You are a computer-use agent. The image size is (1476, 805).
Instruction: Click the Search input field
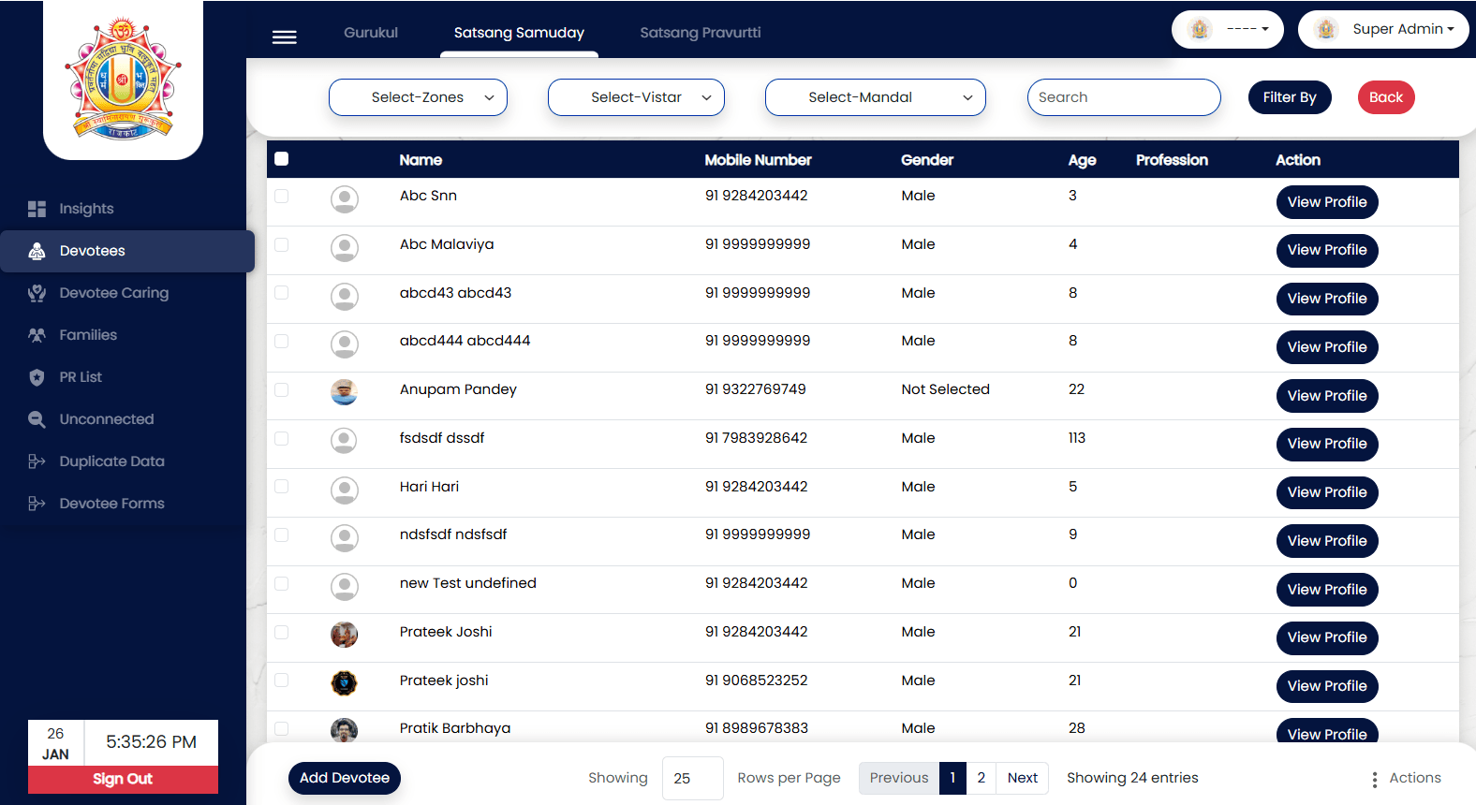tap(1123, 97)
